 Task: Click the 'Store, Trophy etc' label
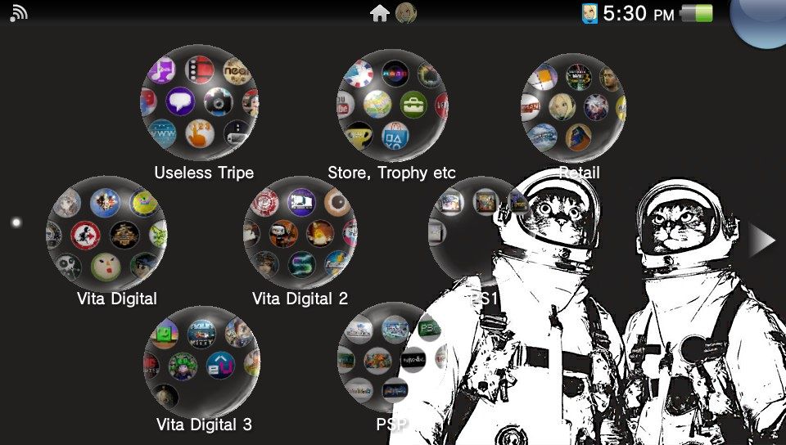[x=391, y=173]
